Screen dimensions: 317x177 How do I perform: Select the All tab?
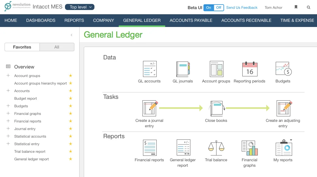(57, 47)
